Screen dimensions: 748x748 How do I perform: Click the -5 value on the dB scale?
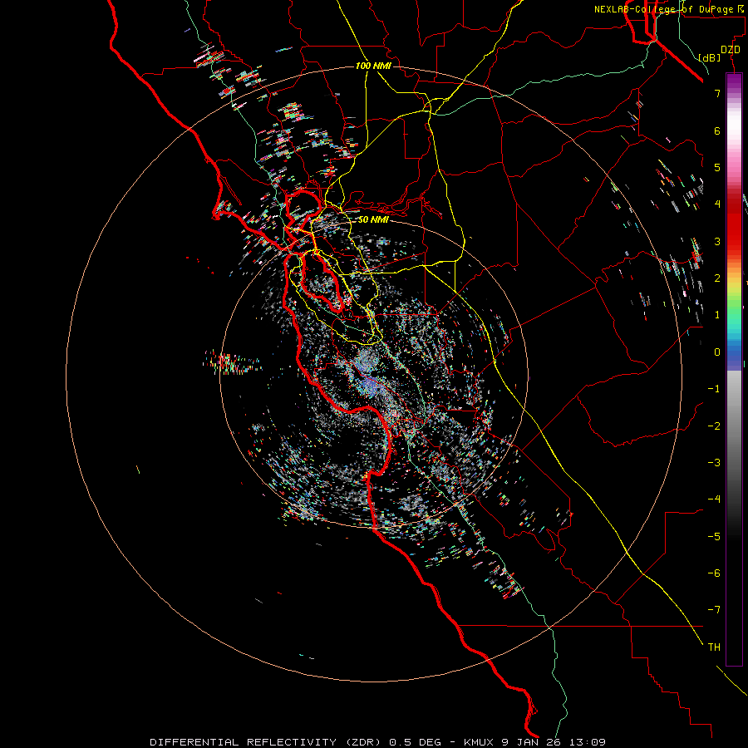tap(714, 537)
